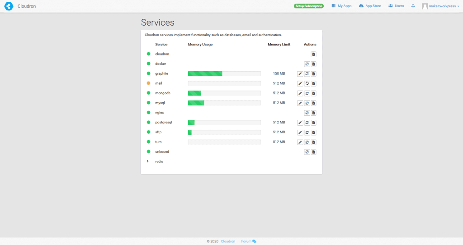Edit memory limit for graphite
Viewport: 463px width, 245px height.
point(300,74)
